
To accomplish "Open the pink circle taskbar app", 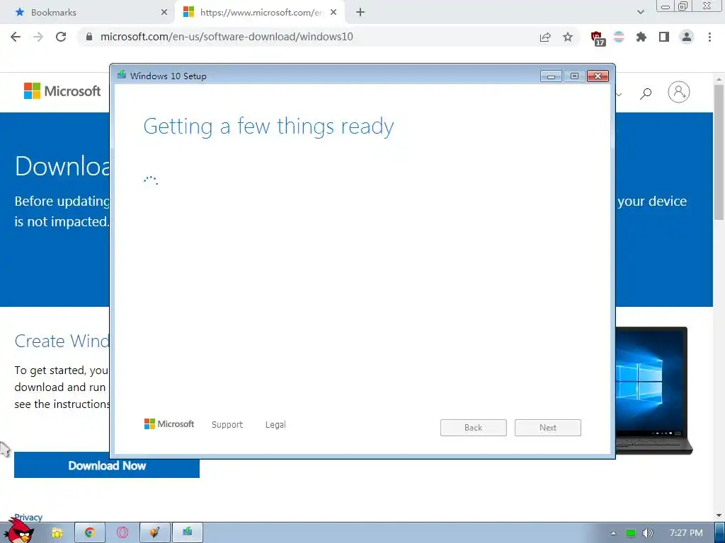I will coord(122,533).
